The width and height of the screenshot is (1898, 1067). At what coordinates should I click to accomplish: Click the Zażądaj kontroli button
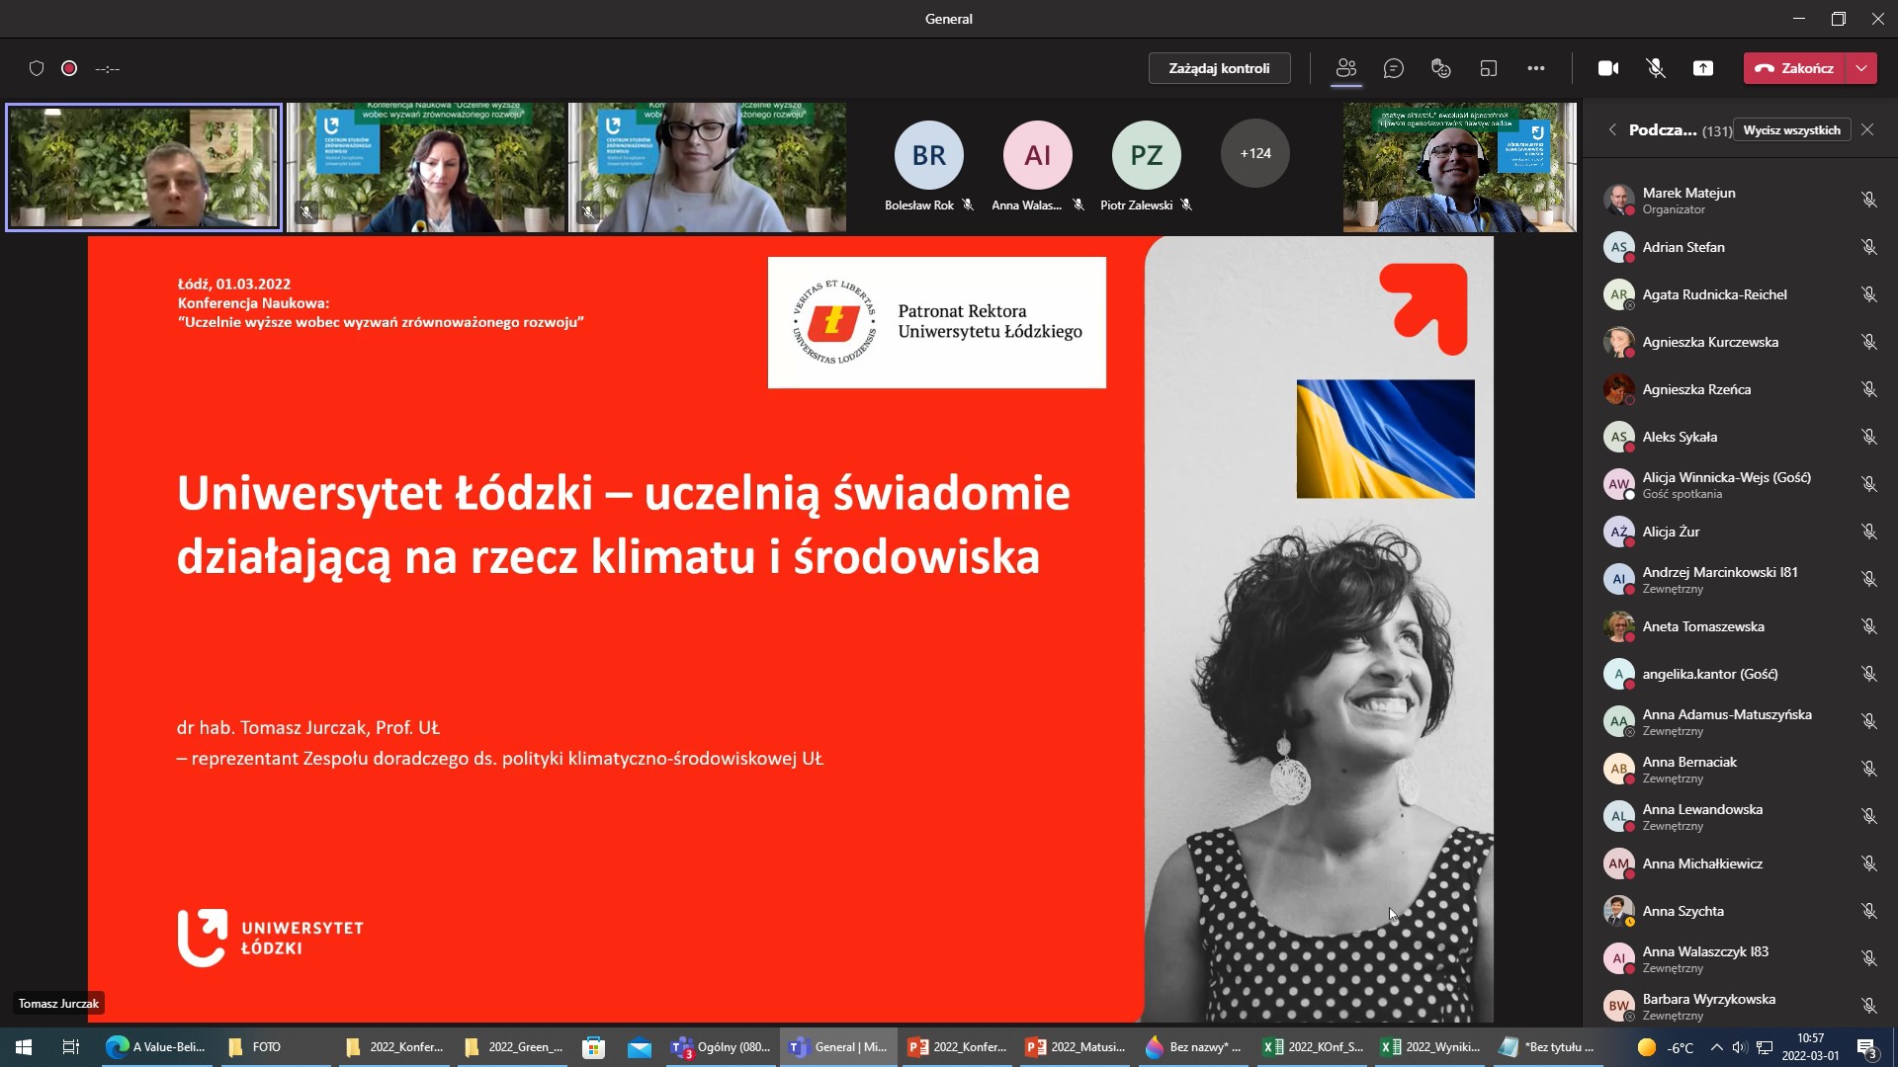pos(1219,68)
